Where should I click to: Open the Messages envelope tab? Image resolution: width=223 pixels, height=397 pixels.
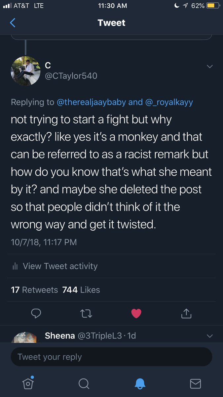[196, 383]
